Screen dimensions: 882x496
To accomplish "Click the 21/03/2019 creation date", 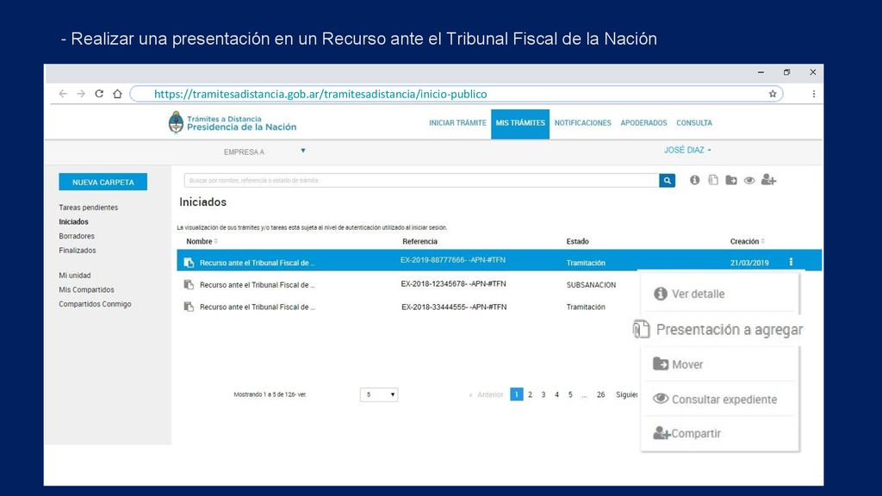I will 749,263.
